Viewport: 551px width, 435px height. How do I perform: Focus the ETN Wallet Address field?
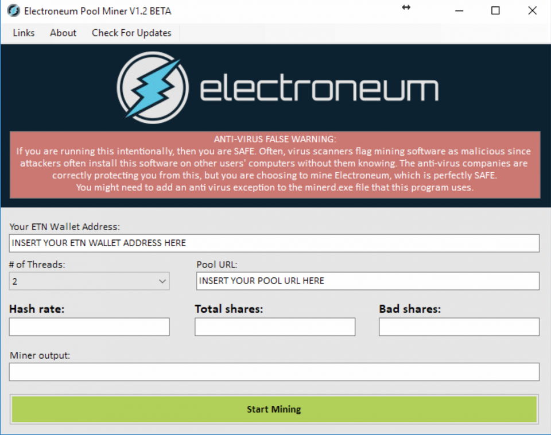(274, 243)
